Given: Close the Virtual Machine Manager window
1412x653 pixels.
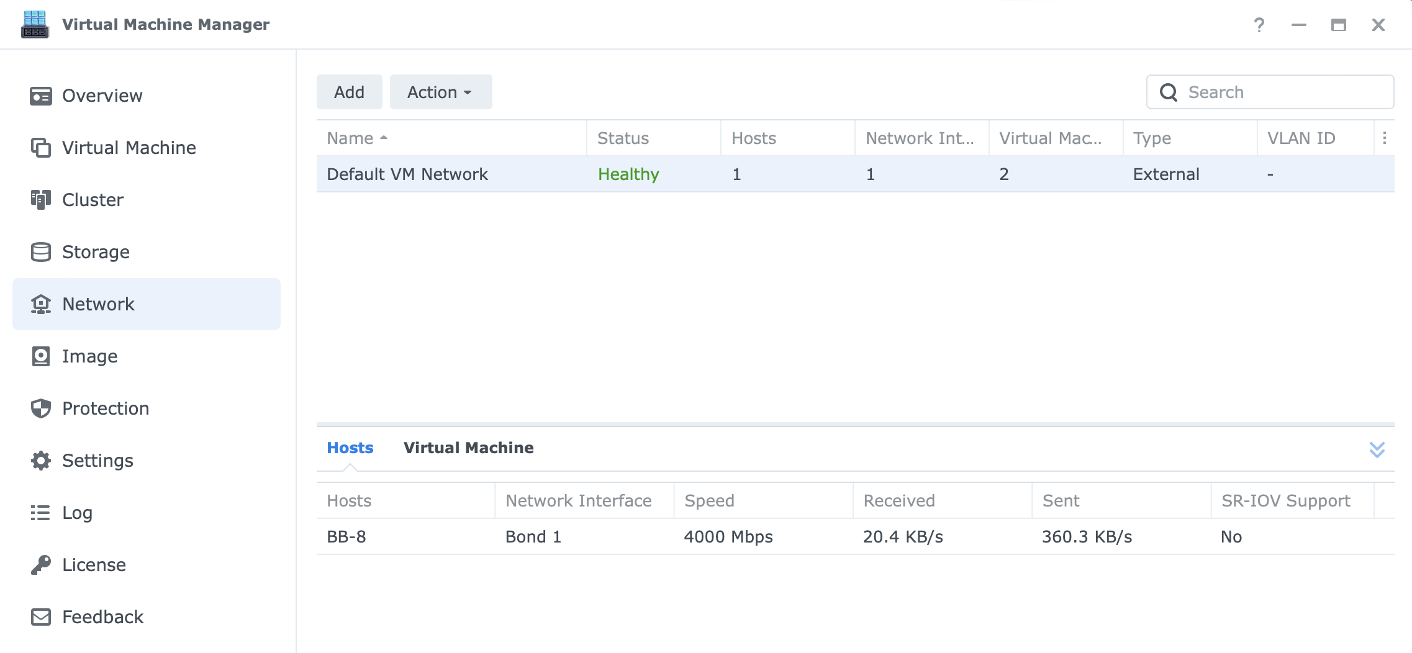Looking at the screenshot, I should 1378,25.
